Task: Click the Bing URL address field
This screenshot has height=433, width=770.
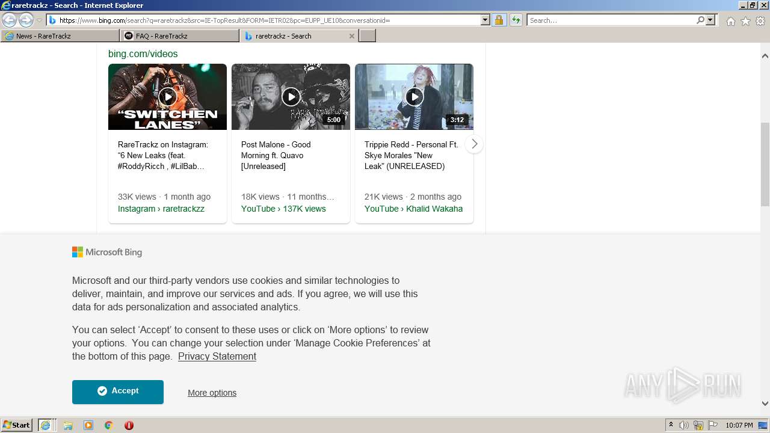Action: 269,20
